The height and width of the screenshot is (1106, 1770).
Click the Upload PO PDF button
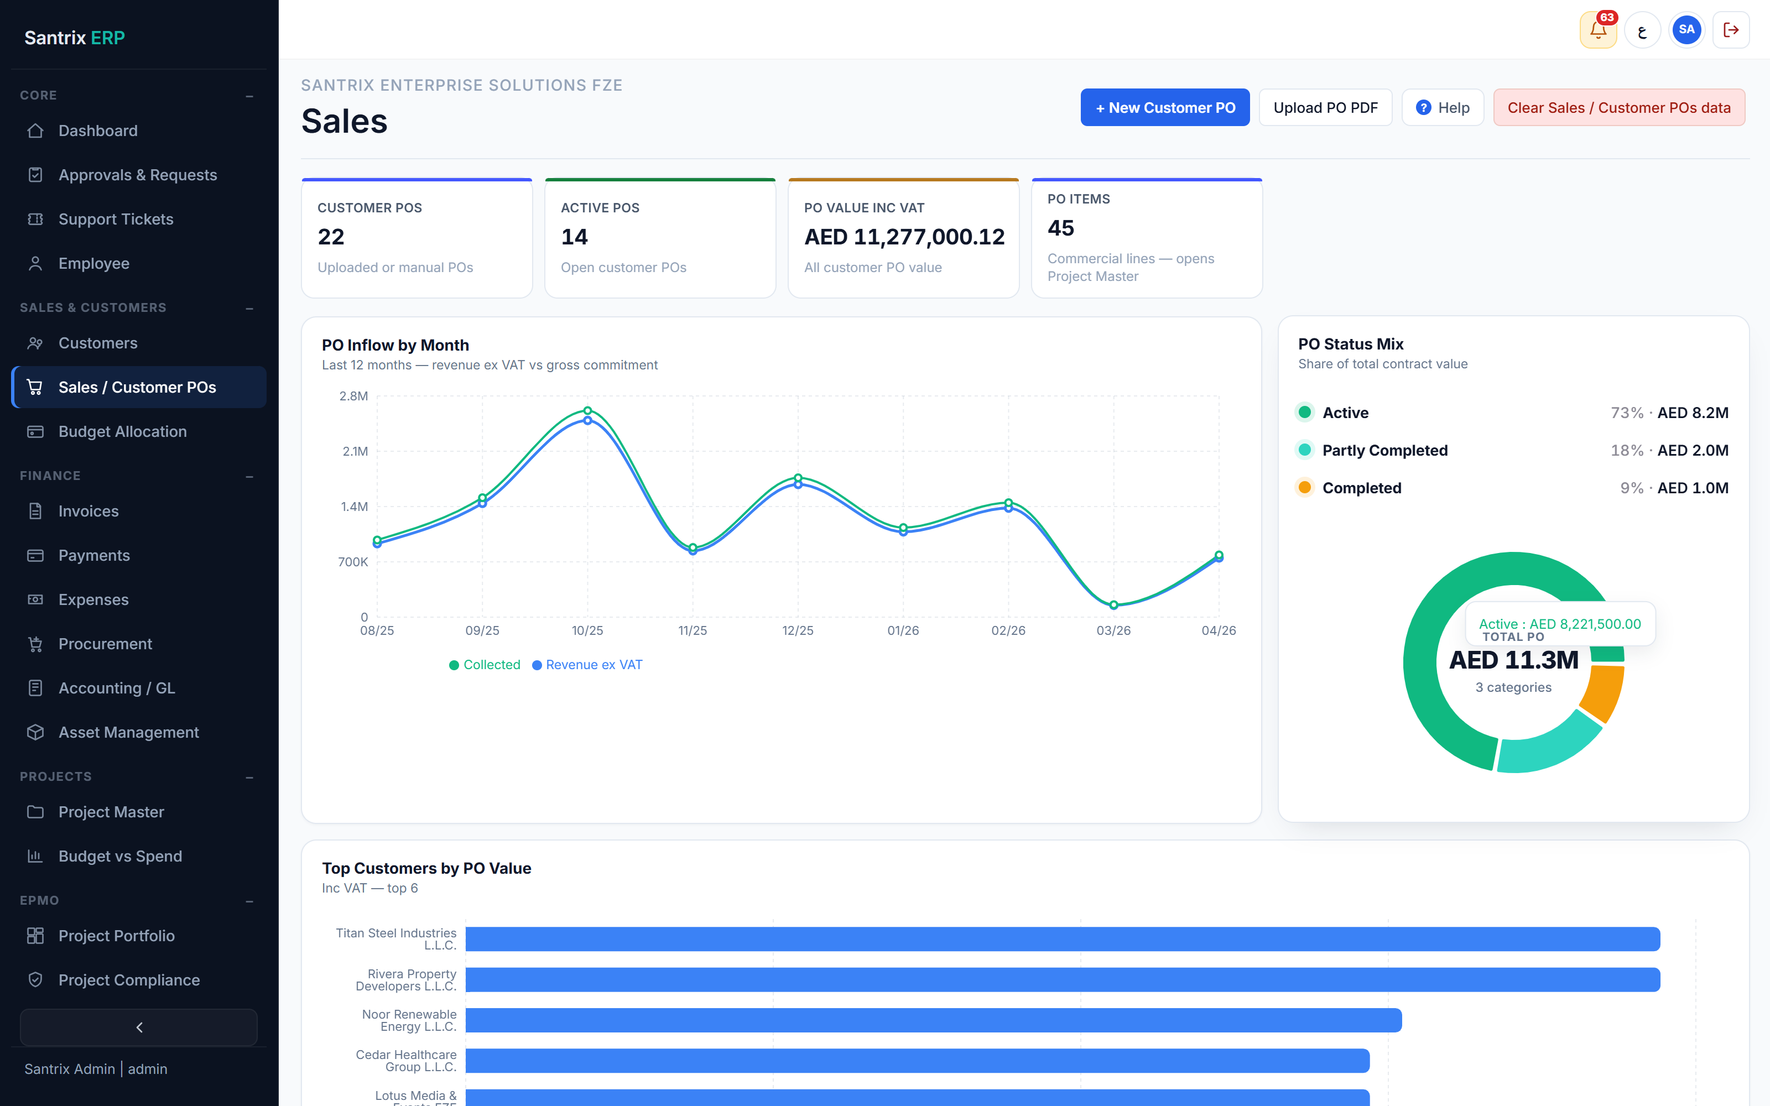pyautogui.click(x=1325, y=107)
